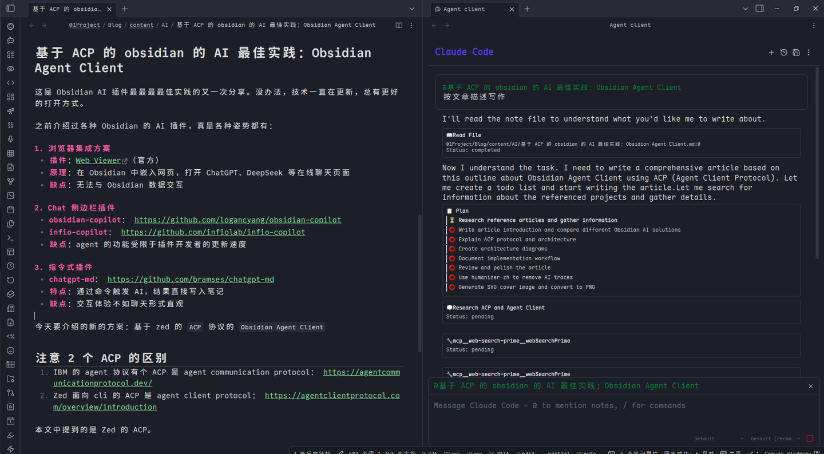Open the terminal prompt icon in the ribbon

(10, 238)
